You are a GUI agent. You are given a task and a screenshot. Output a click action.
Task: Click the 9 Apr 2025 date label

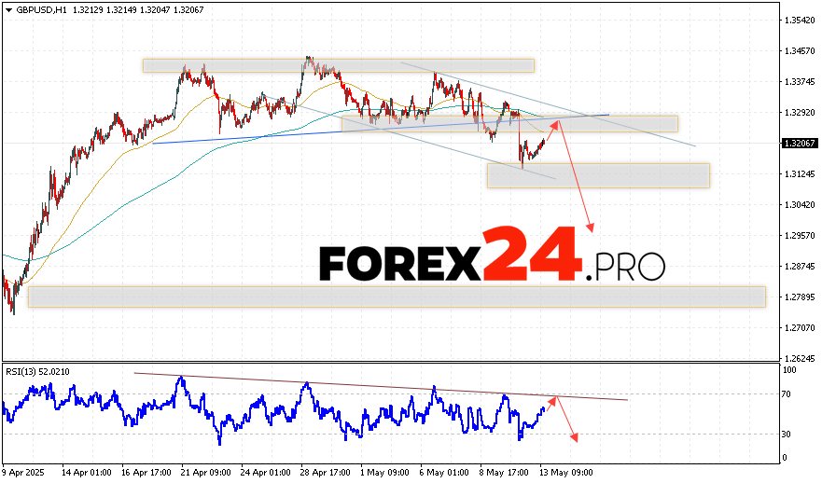(x=25, y=473)
